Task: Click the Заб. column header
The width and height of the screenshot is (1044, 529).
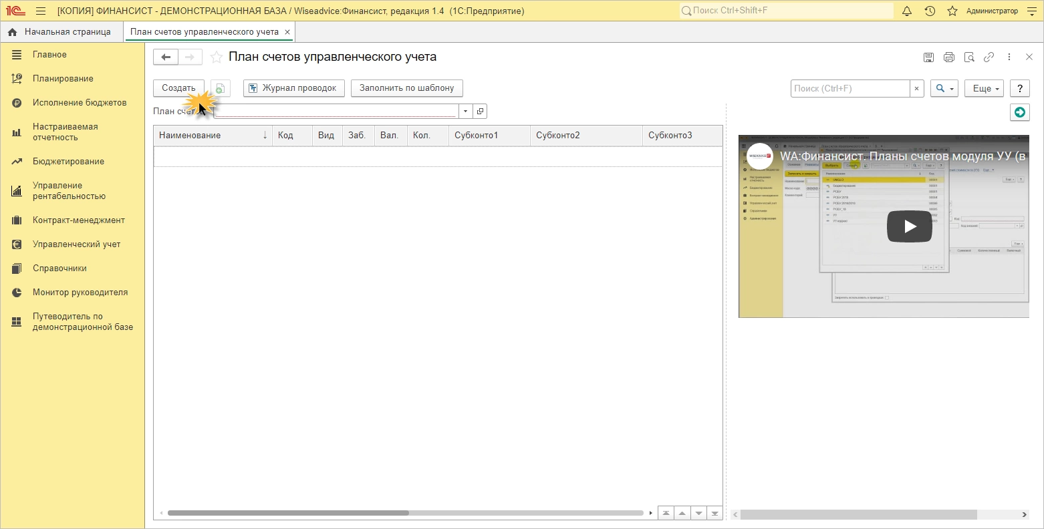Action: point(359,136)
